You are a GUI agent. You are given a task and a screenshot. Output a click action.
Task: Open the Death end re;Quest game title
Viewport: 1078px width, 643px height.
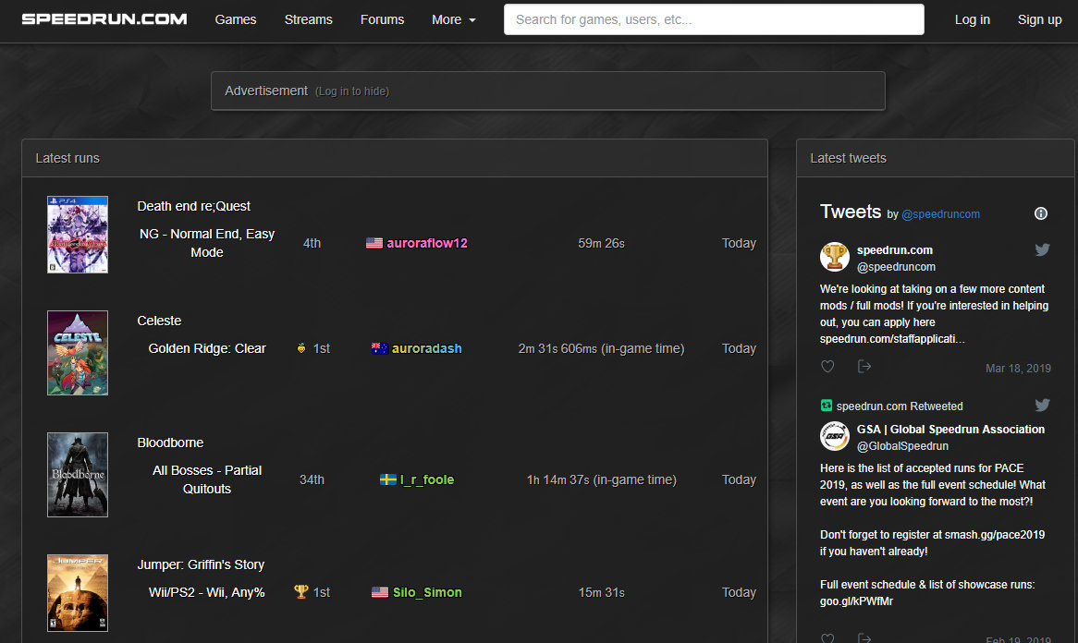pyautogui.click(x=194, y=206)
